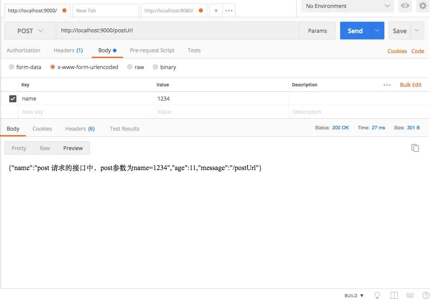Click the 27 ms time value
The image size is (430, 299).
coord(379,128)
